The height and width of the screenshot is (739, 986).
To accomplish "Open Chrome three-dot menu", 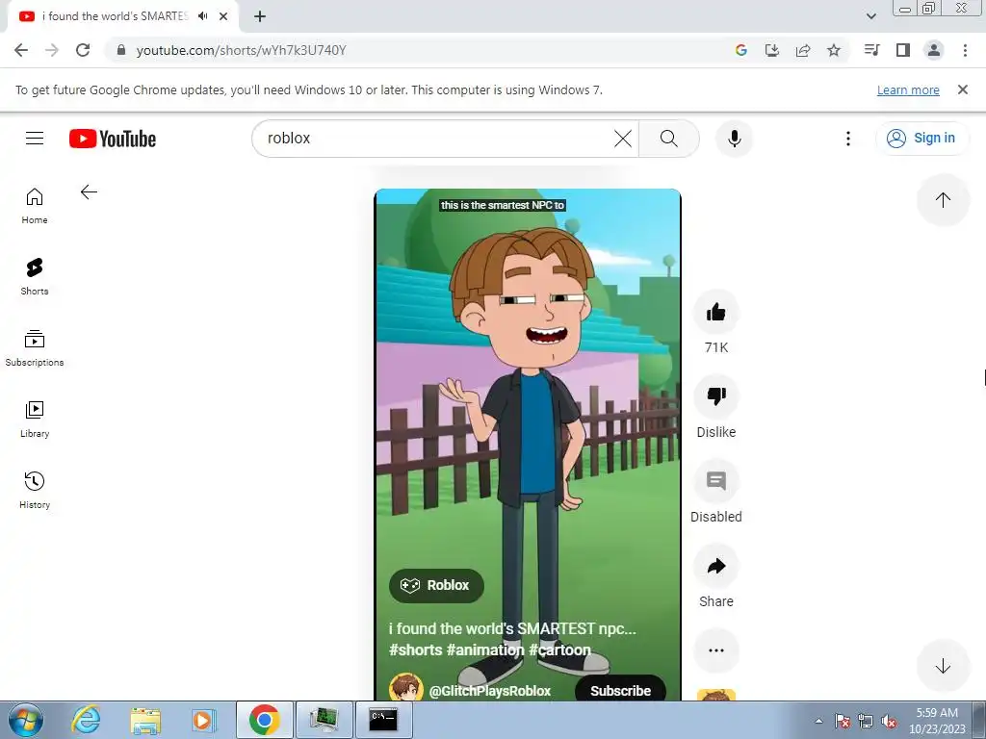I will pos(965,50).
